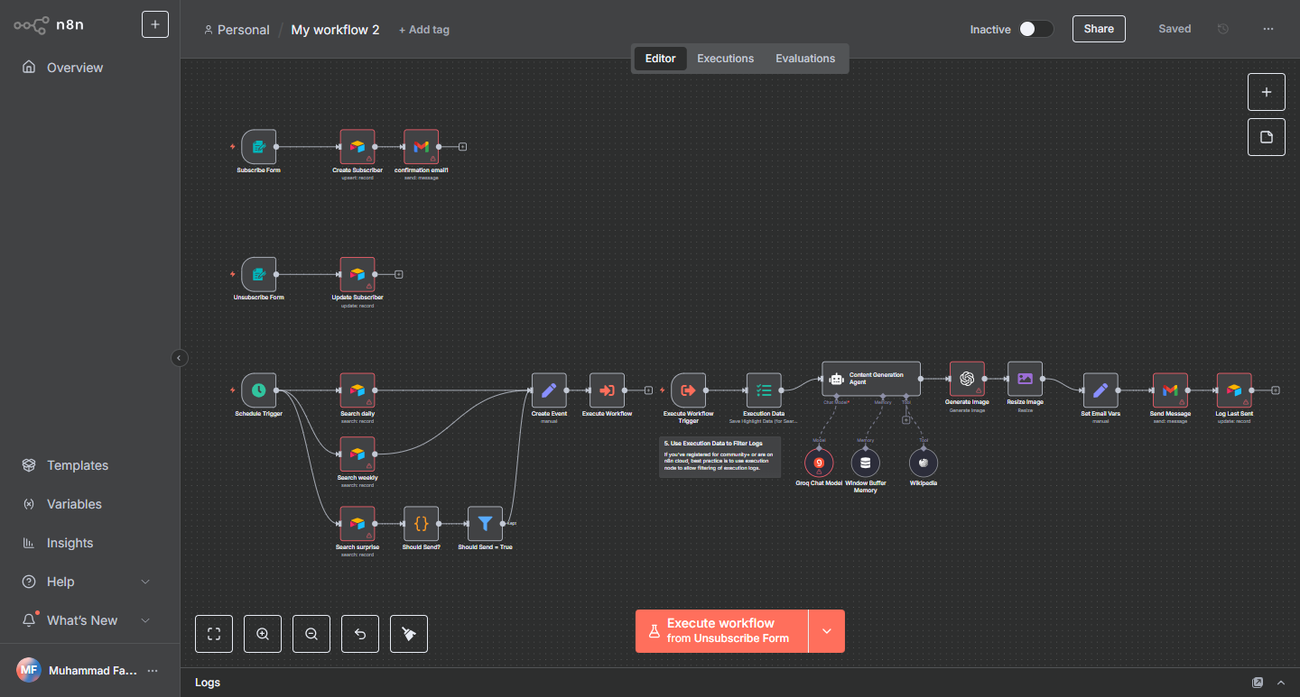Add a sticky note to canvas
1300x697 pixels.
[1266, 137]
